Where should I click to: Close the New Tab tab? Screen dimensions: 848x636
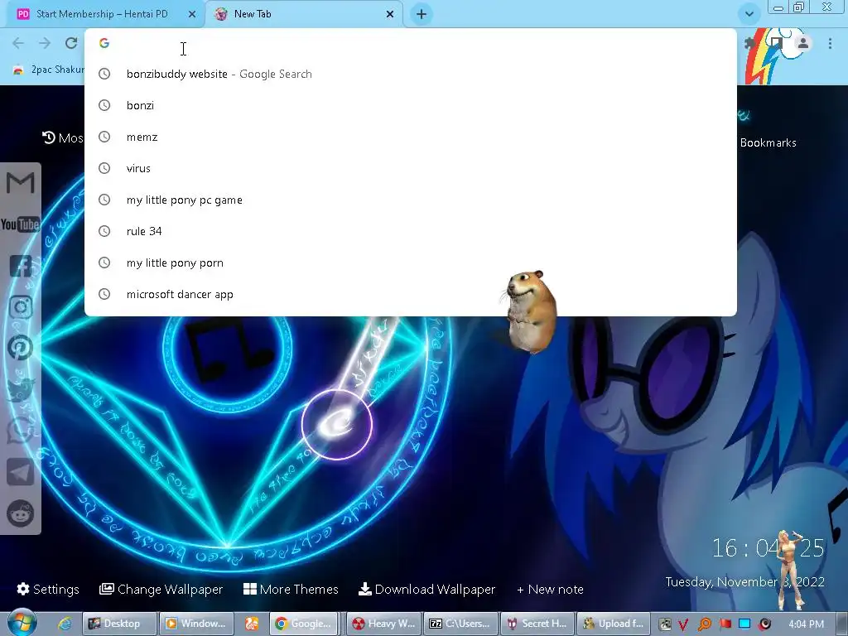[x=390, y=14]
